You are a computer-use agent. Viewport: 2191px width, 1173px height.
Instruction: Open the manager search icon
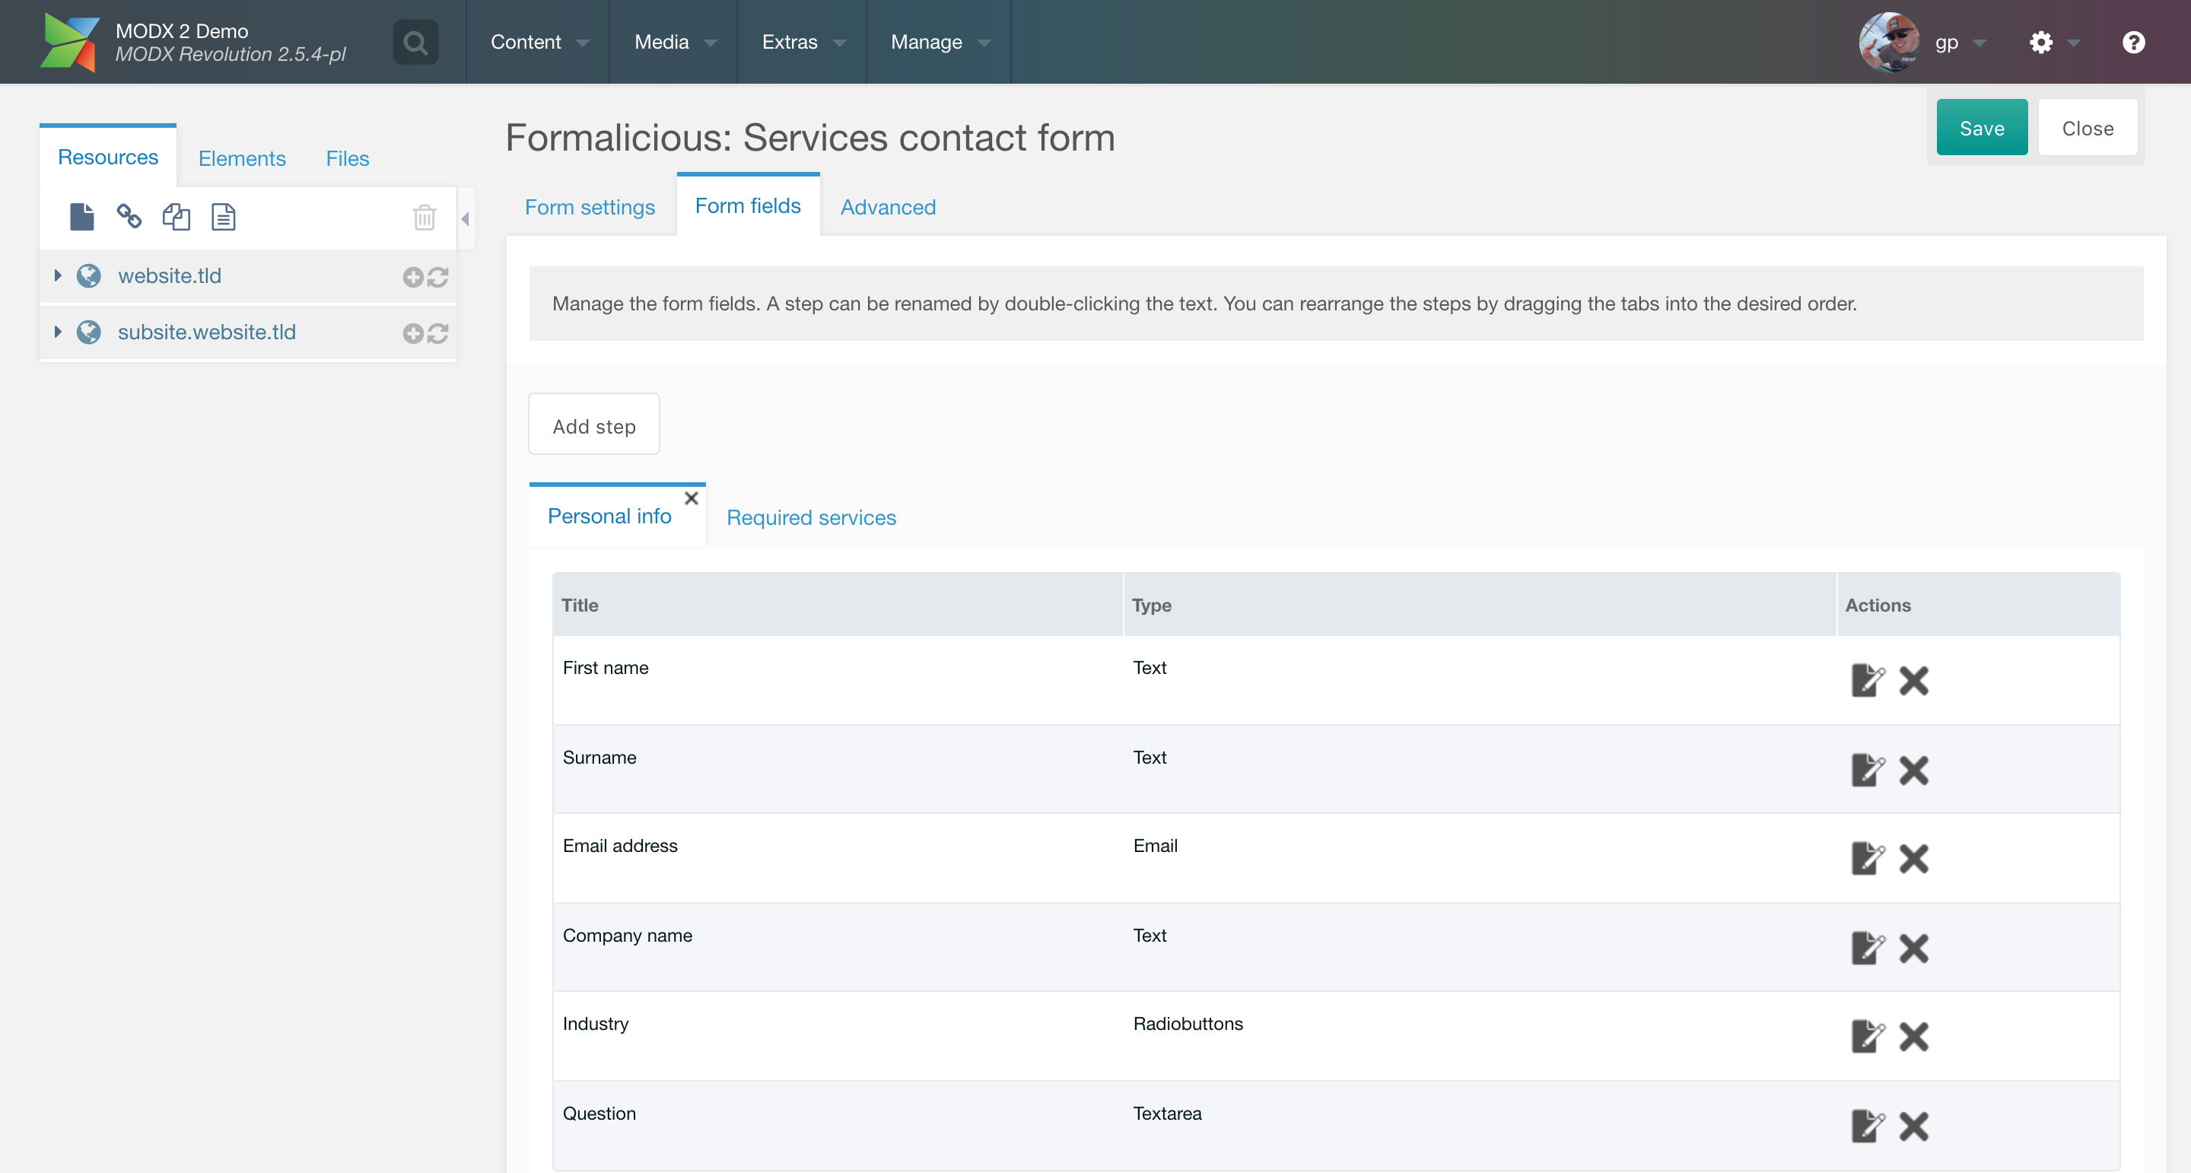click(x=416, y=42)
